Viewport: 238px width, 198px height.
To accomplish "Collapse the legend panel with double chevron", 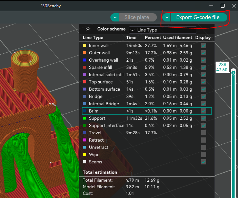I will (88, 29).
